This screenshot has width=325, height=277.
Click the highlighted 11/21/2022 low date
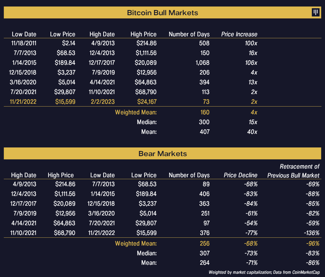tap(23, 102)
